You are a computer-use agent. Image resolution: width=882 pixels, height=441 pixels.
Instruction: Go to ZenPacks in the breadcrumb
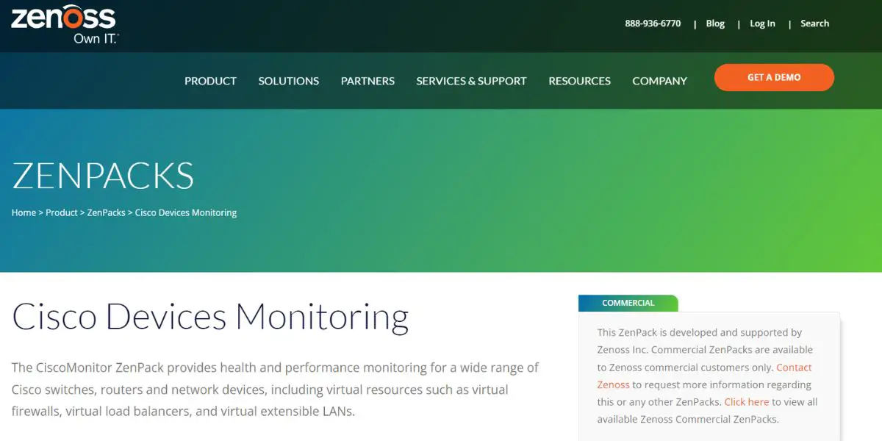coord(107,212)
